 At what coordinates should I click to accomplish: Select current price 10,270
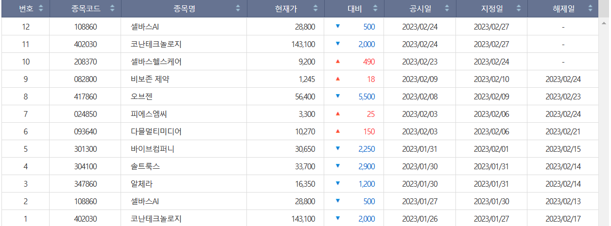305,131
